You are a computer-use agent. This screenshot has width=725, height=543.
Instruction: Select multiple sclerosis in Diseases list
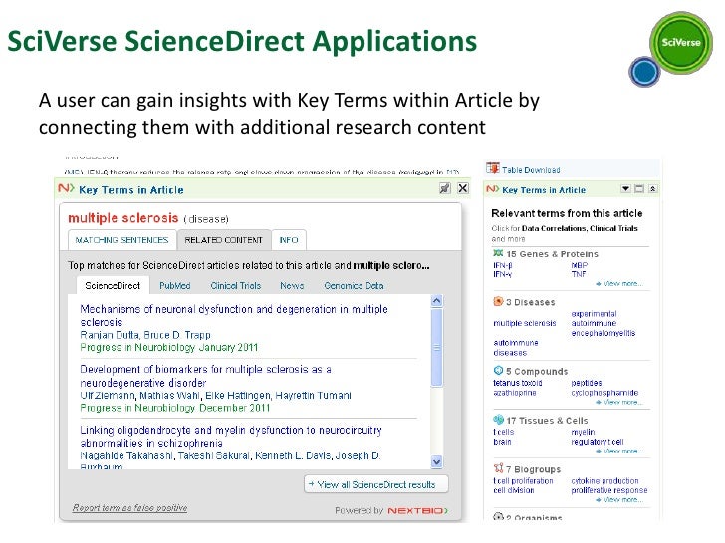(x=524, y=323)
